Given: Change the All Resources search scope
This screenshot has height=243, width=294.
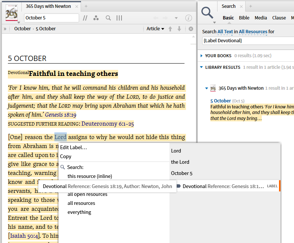Looking at the screenshot, I should pos(253,31).
